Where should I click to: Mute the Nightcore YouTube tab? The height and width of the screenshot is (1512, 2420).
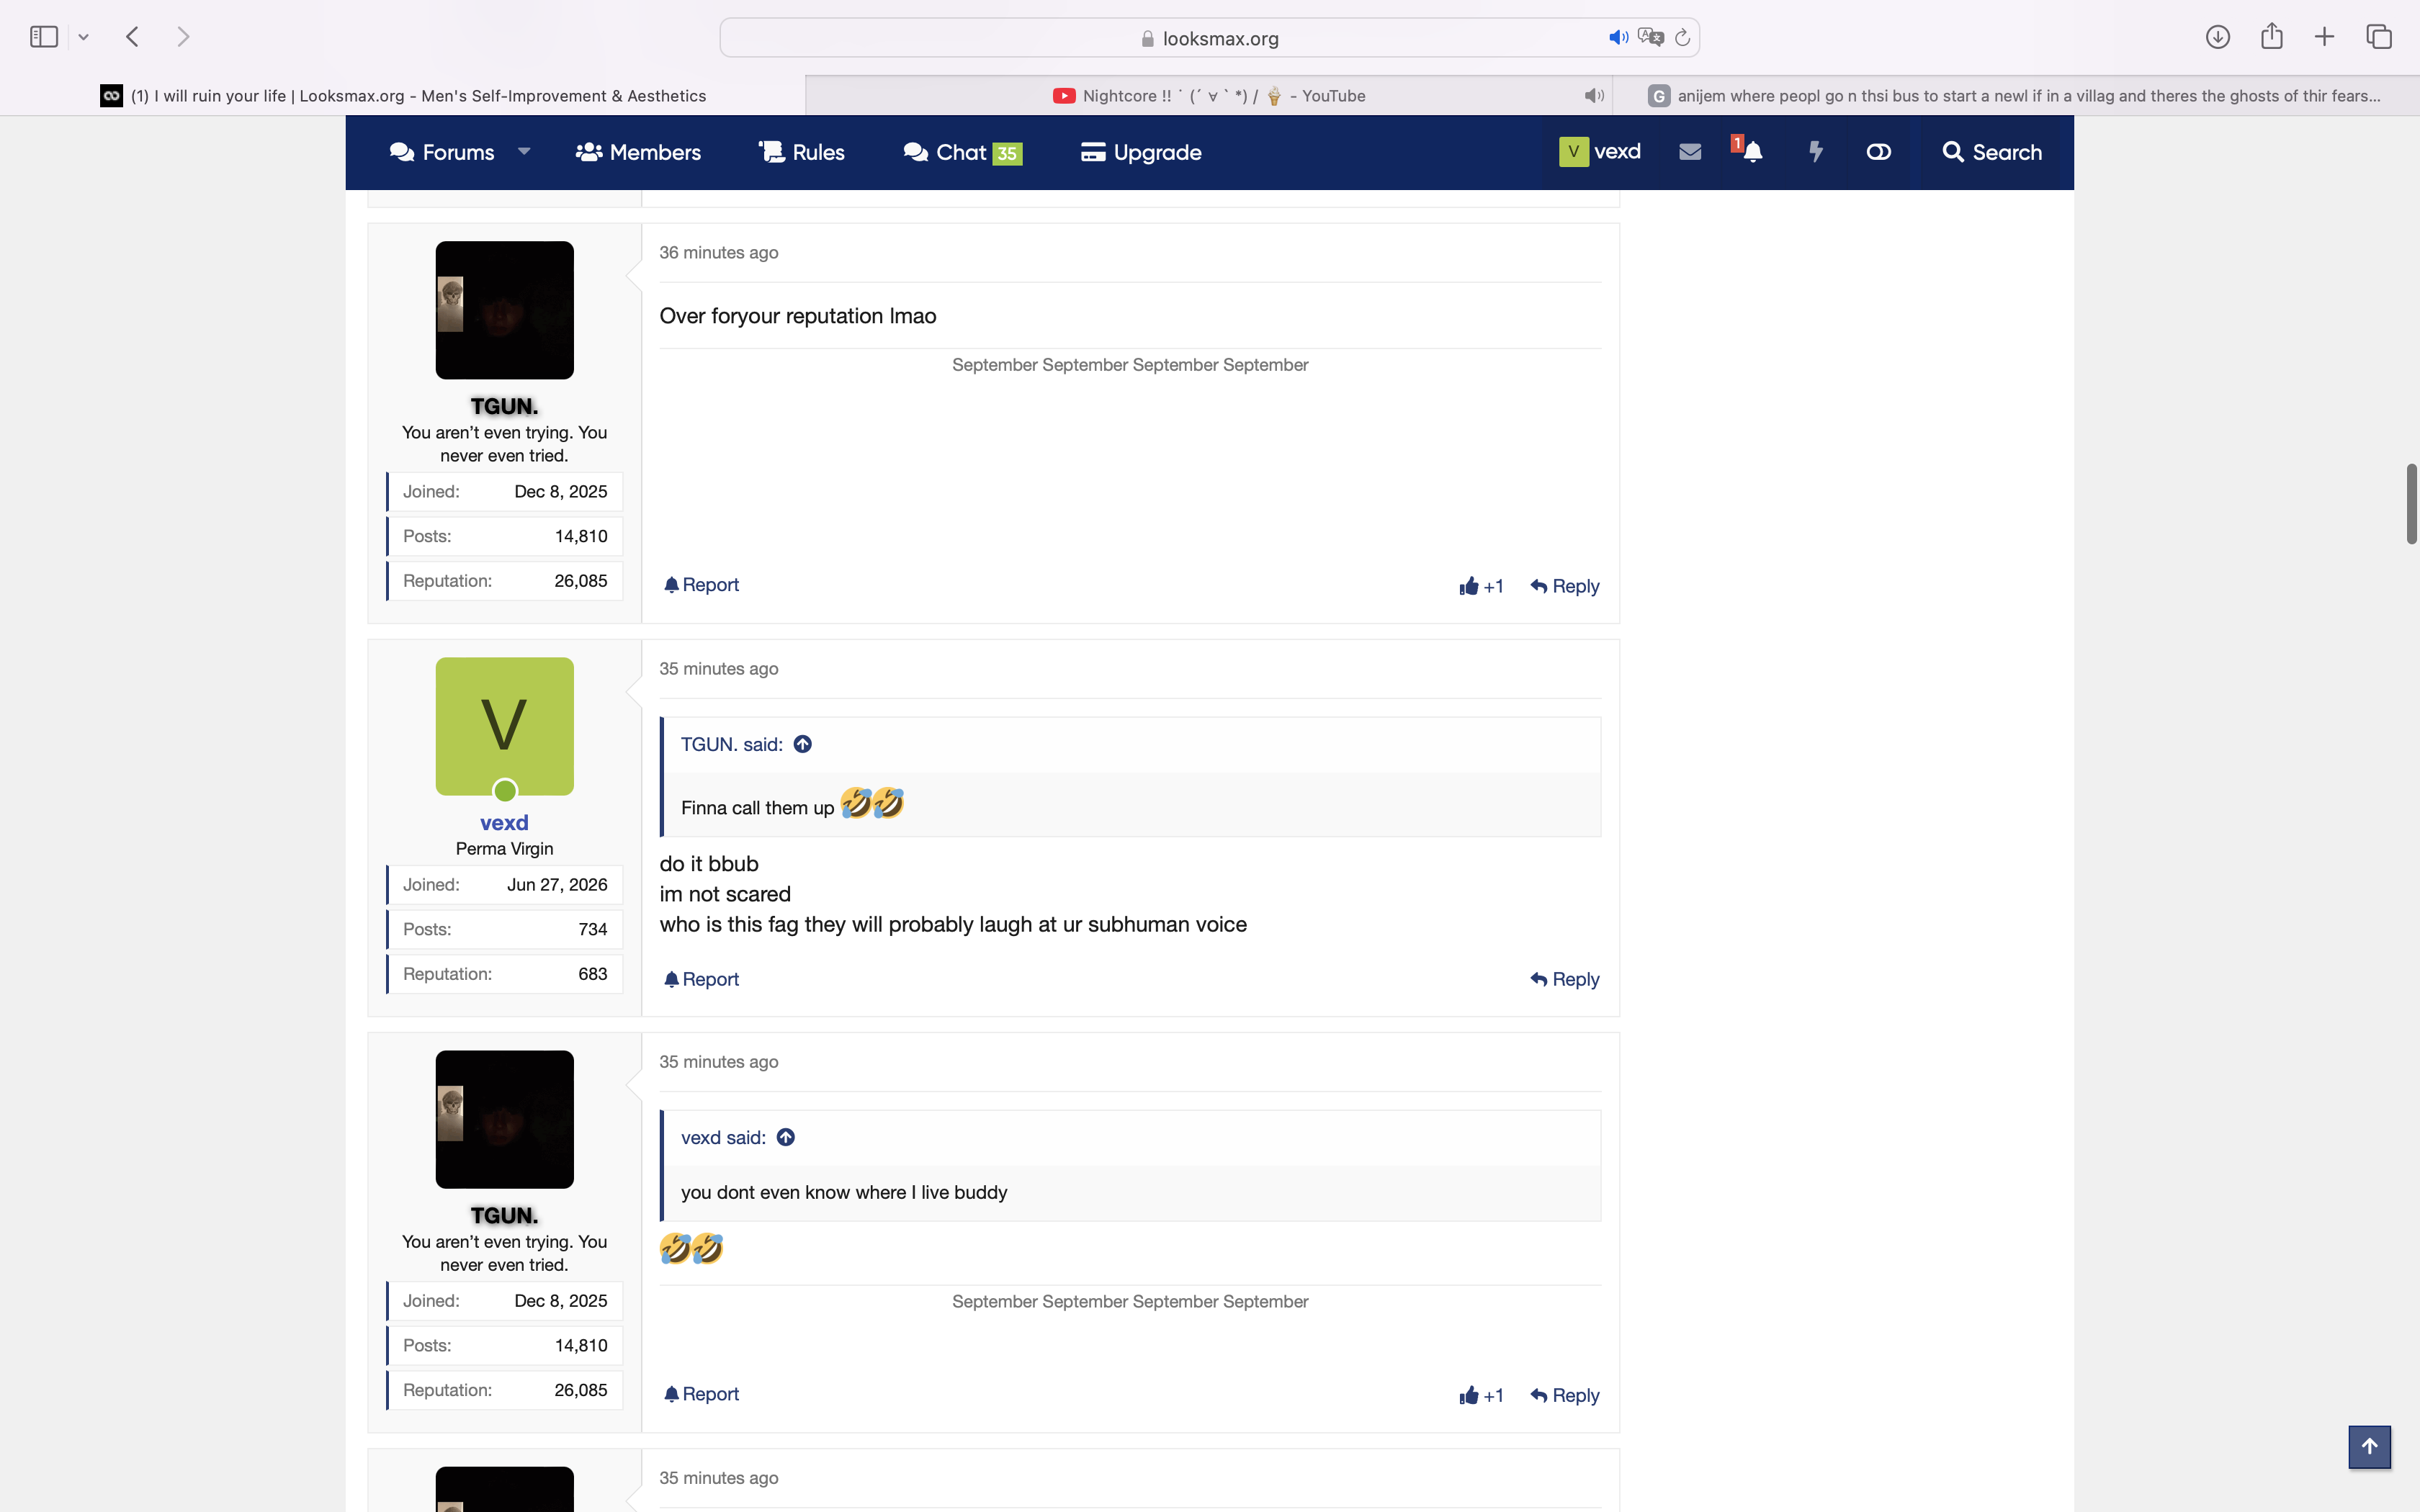click(x=1594, y=96)
